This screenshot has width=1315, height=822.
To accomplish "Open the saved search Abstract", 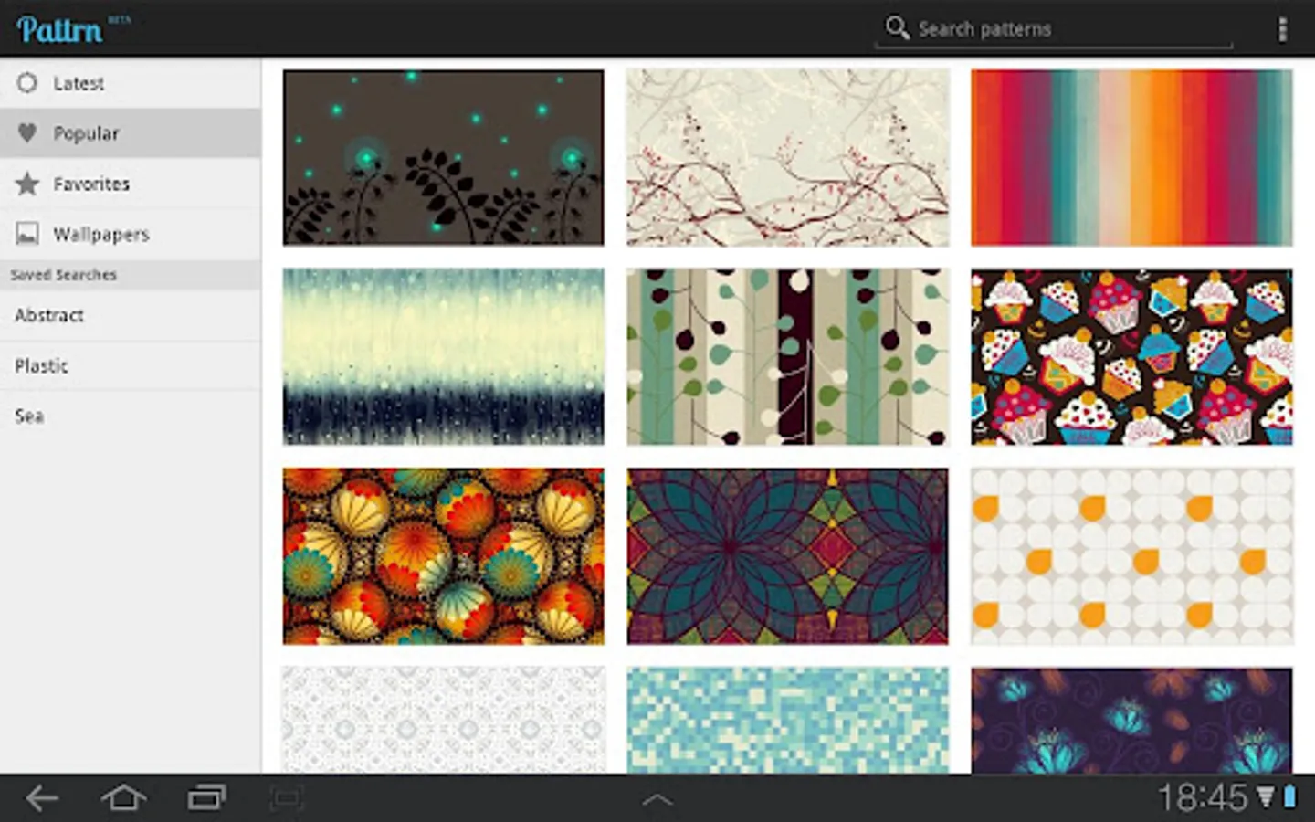I will click(131, 315).
